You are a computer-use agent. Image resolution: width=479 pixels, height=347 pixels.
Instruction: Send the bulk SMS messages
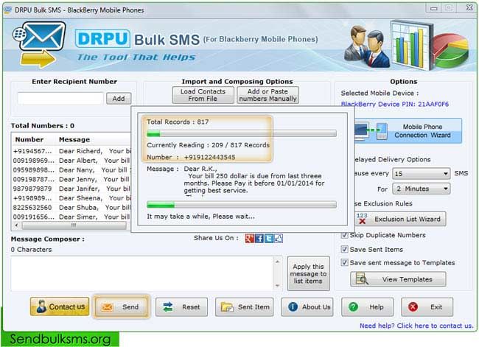122,306
